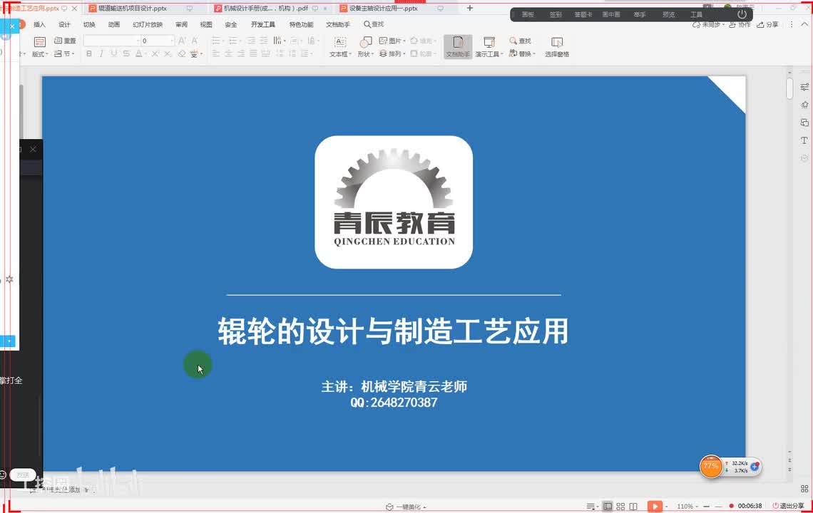This screenshot has height=513, width=813.
Task: Open the 动画 (Animation) ribbon tab
Action: coord(114,24)
